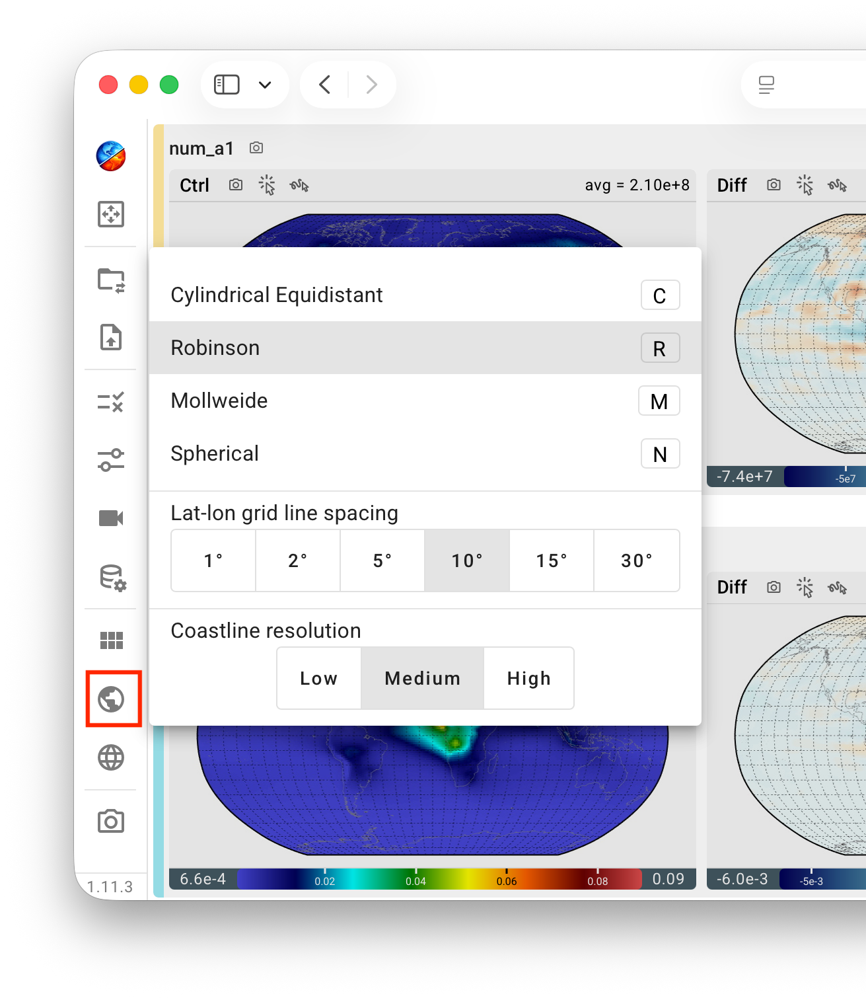
Task: Click the R shortcut key badge
Action: coord(661,348)
